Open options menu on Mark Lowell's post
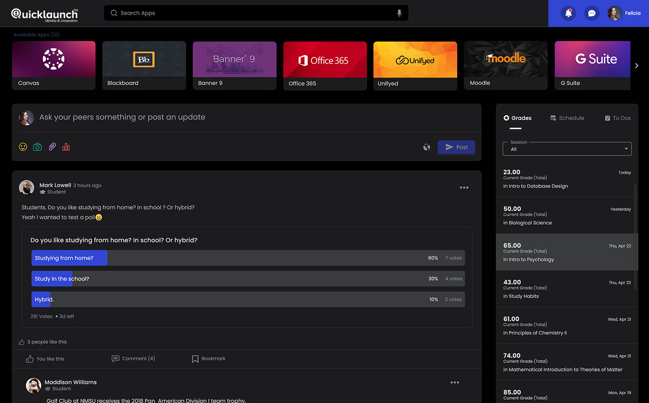 [x=464, y=187]
